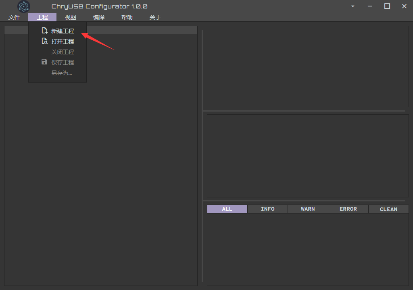Minimize the ChryUSB Configurator window

click(370, 6)
